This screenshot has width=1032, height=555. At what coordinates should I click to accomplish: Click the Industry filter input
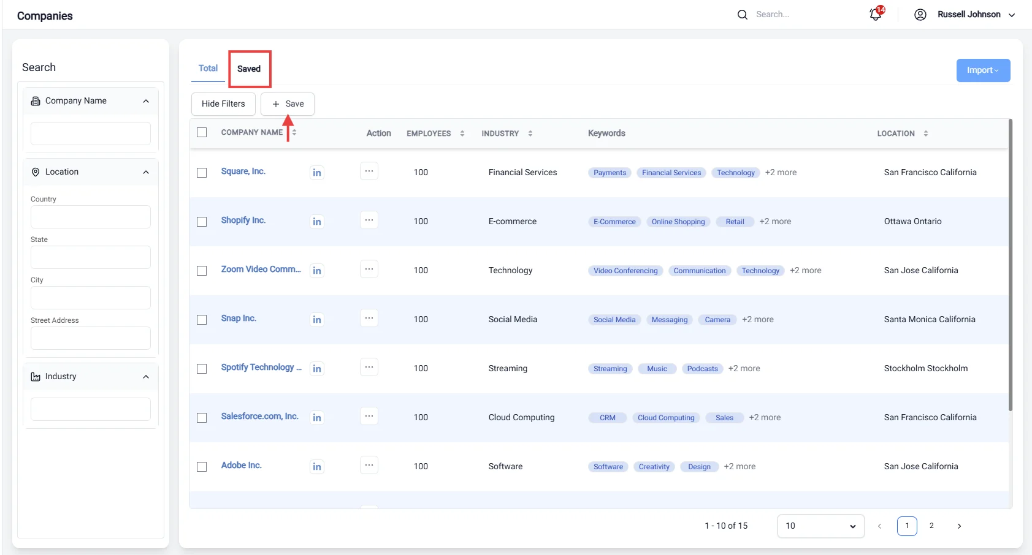click(91, 409)
